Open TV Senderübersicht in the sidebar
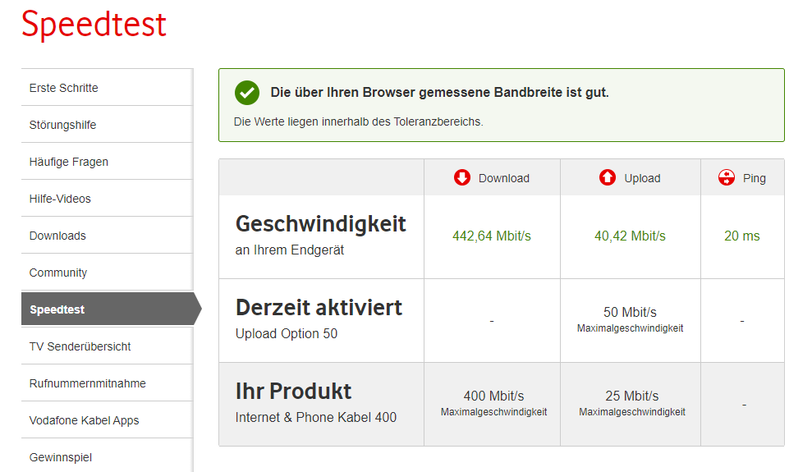Image resolution: width=812 pixels, height=472 pixels. pyautogui.click(x=80, y=346)
